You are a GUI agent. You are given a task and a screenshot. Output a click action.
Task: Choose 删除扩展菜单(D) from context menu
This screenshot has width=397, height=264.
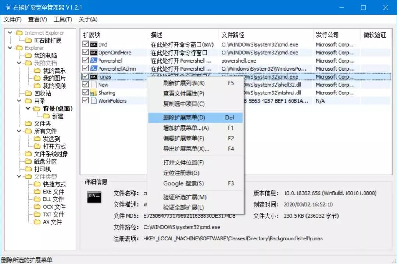[x=184, y=118]
